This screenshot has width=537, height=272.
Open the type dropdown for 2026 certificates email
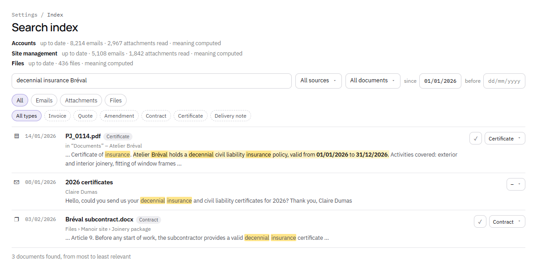pyautogui.click(x=516, y=184)
